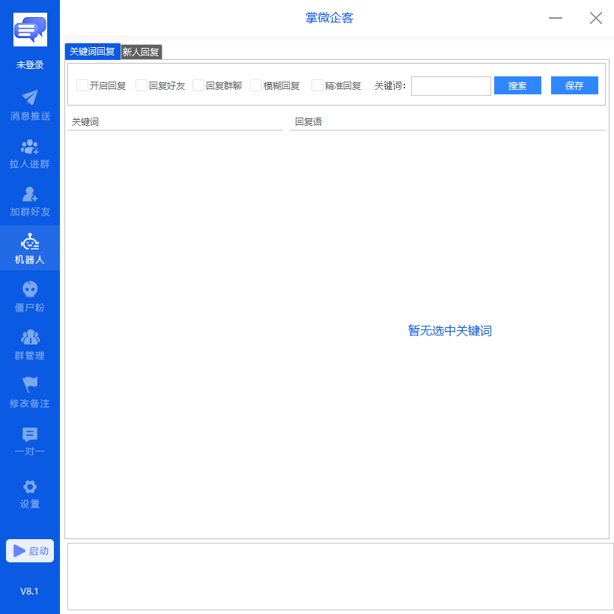Viewport: 614px width, 614px height.
Task: Click the 暂无选中关键词 placeholder text
Action: [x=449, y=330]
